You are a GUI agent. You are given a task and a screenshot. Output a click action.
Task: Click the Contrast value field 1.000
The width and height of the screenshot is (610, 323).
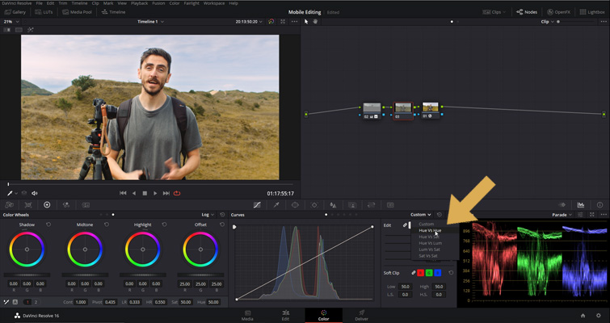point(81,302)
